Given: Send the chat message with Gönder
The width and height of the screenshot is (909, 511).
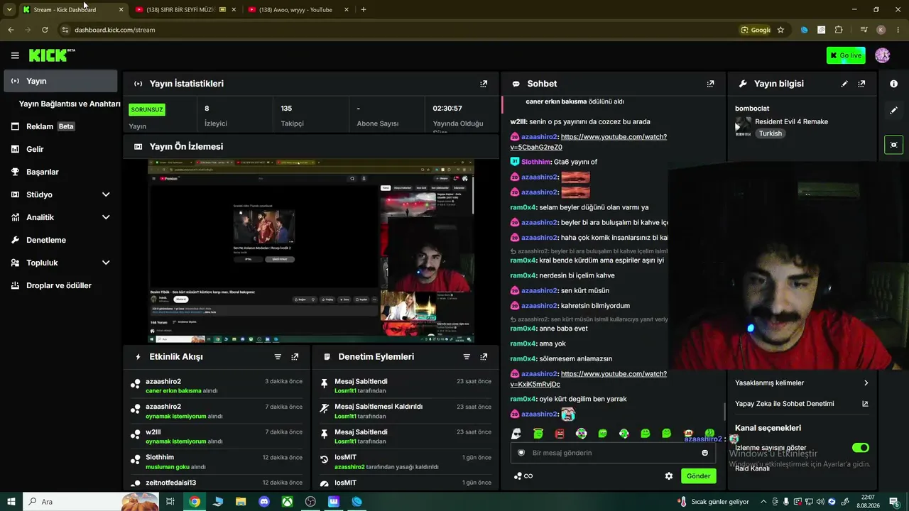Looking at the screenshot, I should pos(698,476).
